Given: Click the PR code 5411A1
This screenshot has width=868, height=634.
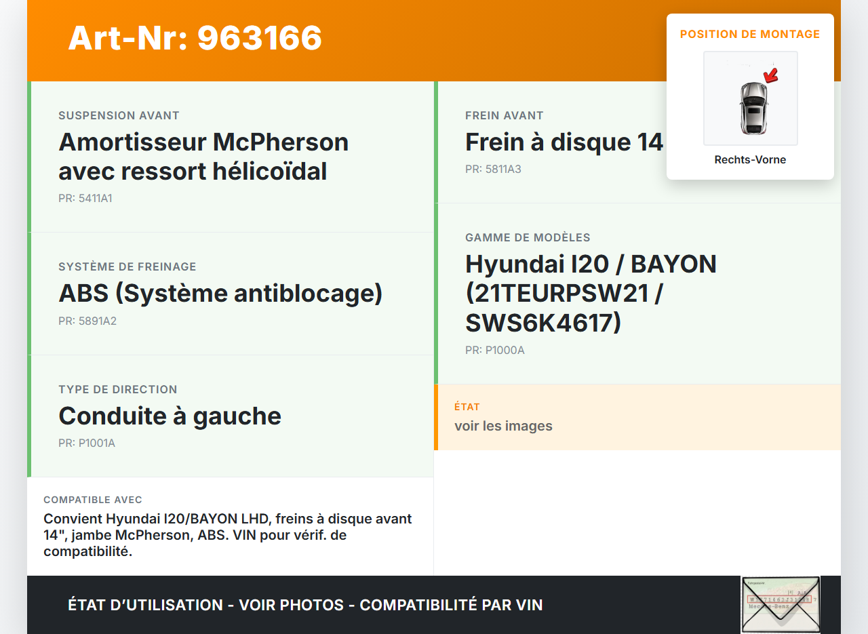Looking at the screenshot, I should pos(85,199).
